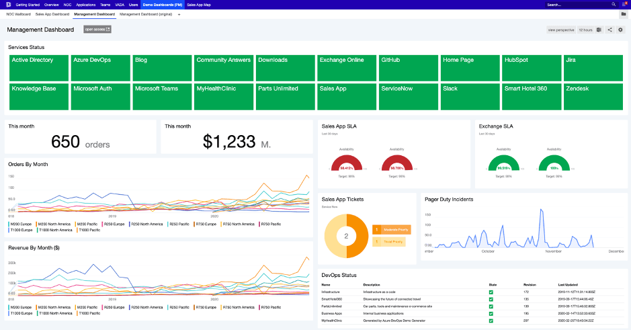This screenshot has width=631, height=330.
Task: Open the dashboard folder icon
Action: (x=624, y=14)
